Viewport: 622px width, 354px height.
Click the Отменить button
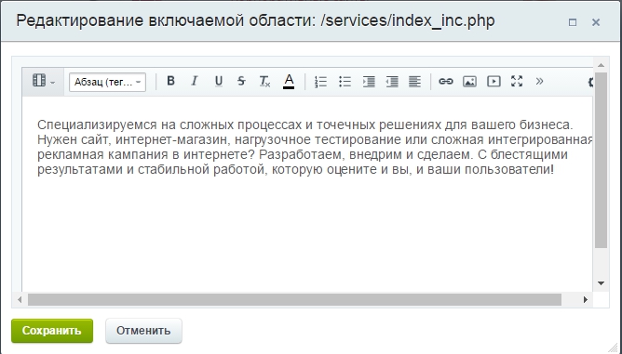(x=143, y=331)
